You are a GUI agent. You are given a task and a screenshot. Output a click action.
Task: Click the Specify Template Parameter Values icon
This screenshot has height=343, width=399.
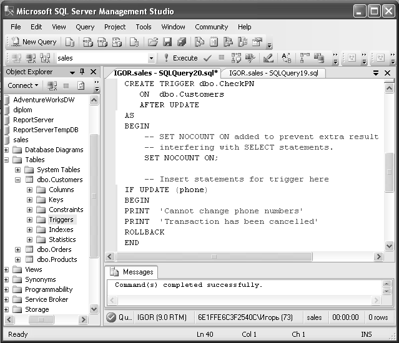(x=286, y=58)
